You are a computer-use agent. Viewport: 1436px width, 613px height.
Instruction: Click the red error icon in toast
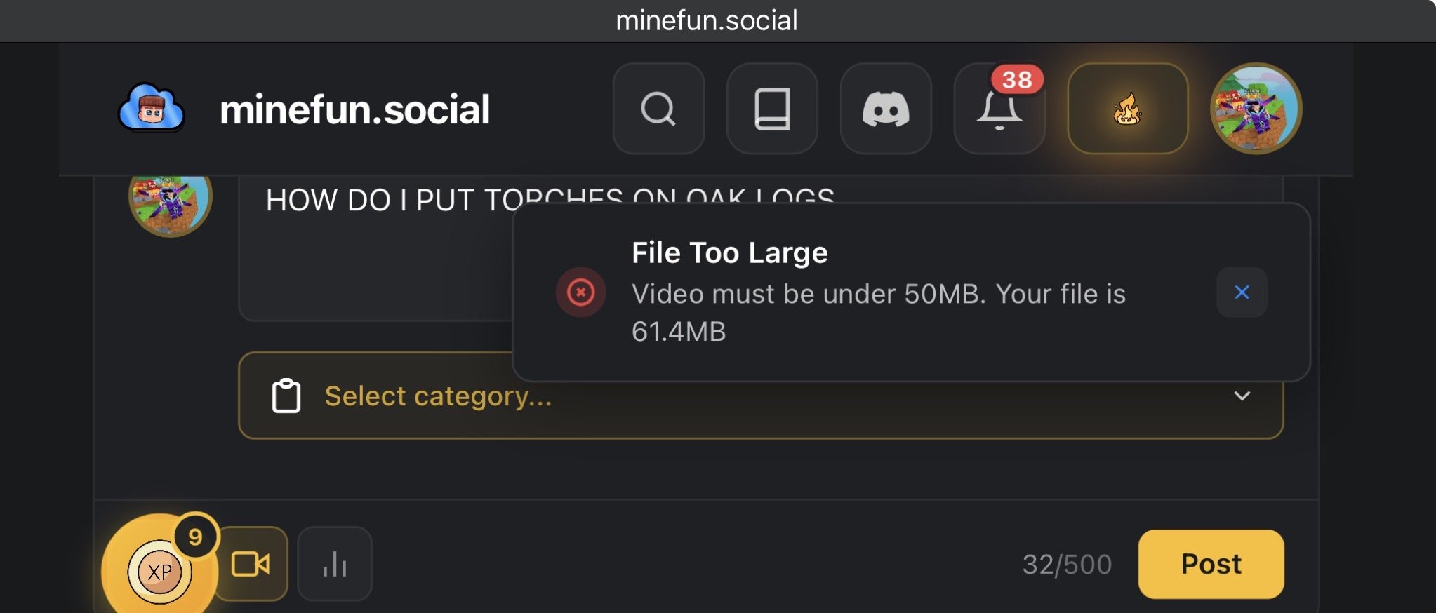[x=580, y=292]
